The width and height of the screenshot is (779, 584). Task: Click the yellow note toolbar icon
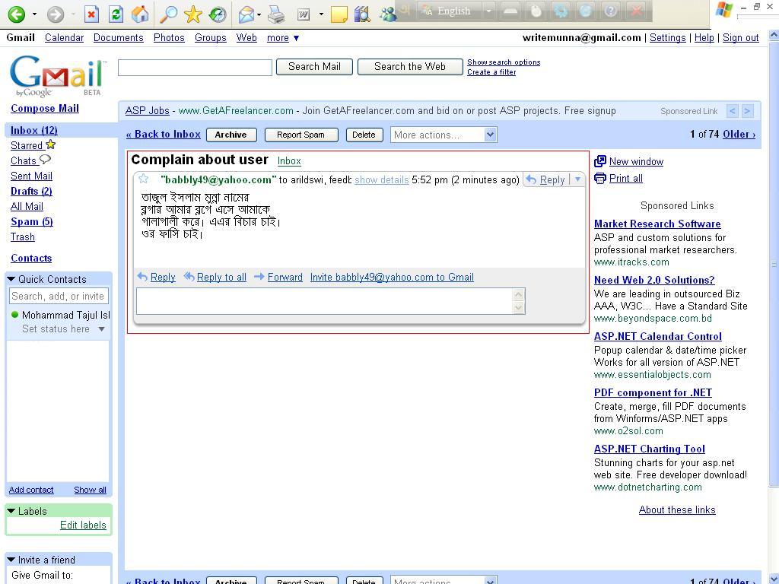(x=339, y=14)
